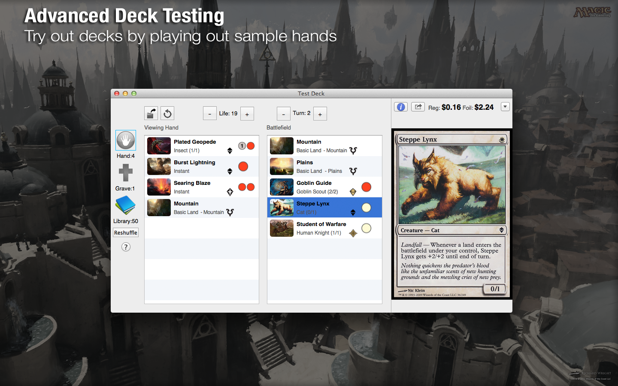Select the Hand zone icon in the sidebar

[x=126, y=140]
